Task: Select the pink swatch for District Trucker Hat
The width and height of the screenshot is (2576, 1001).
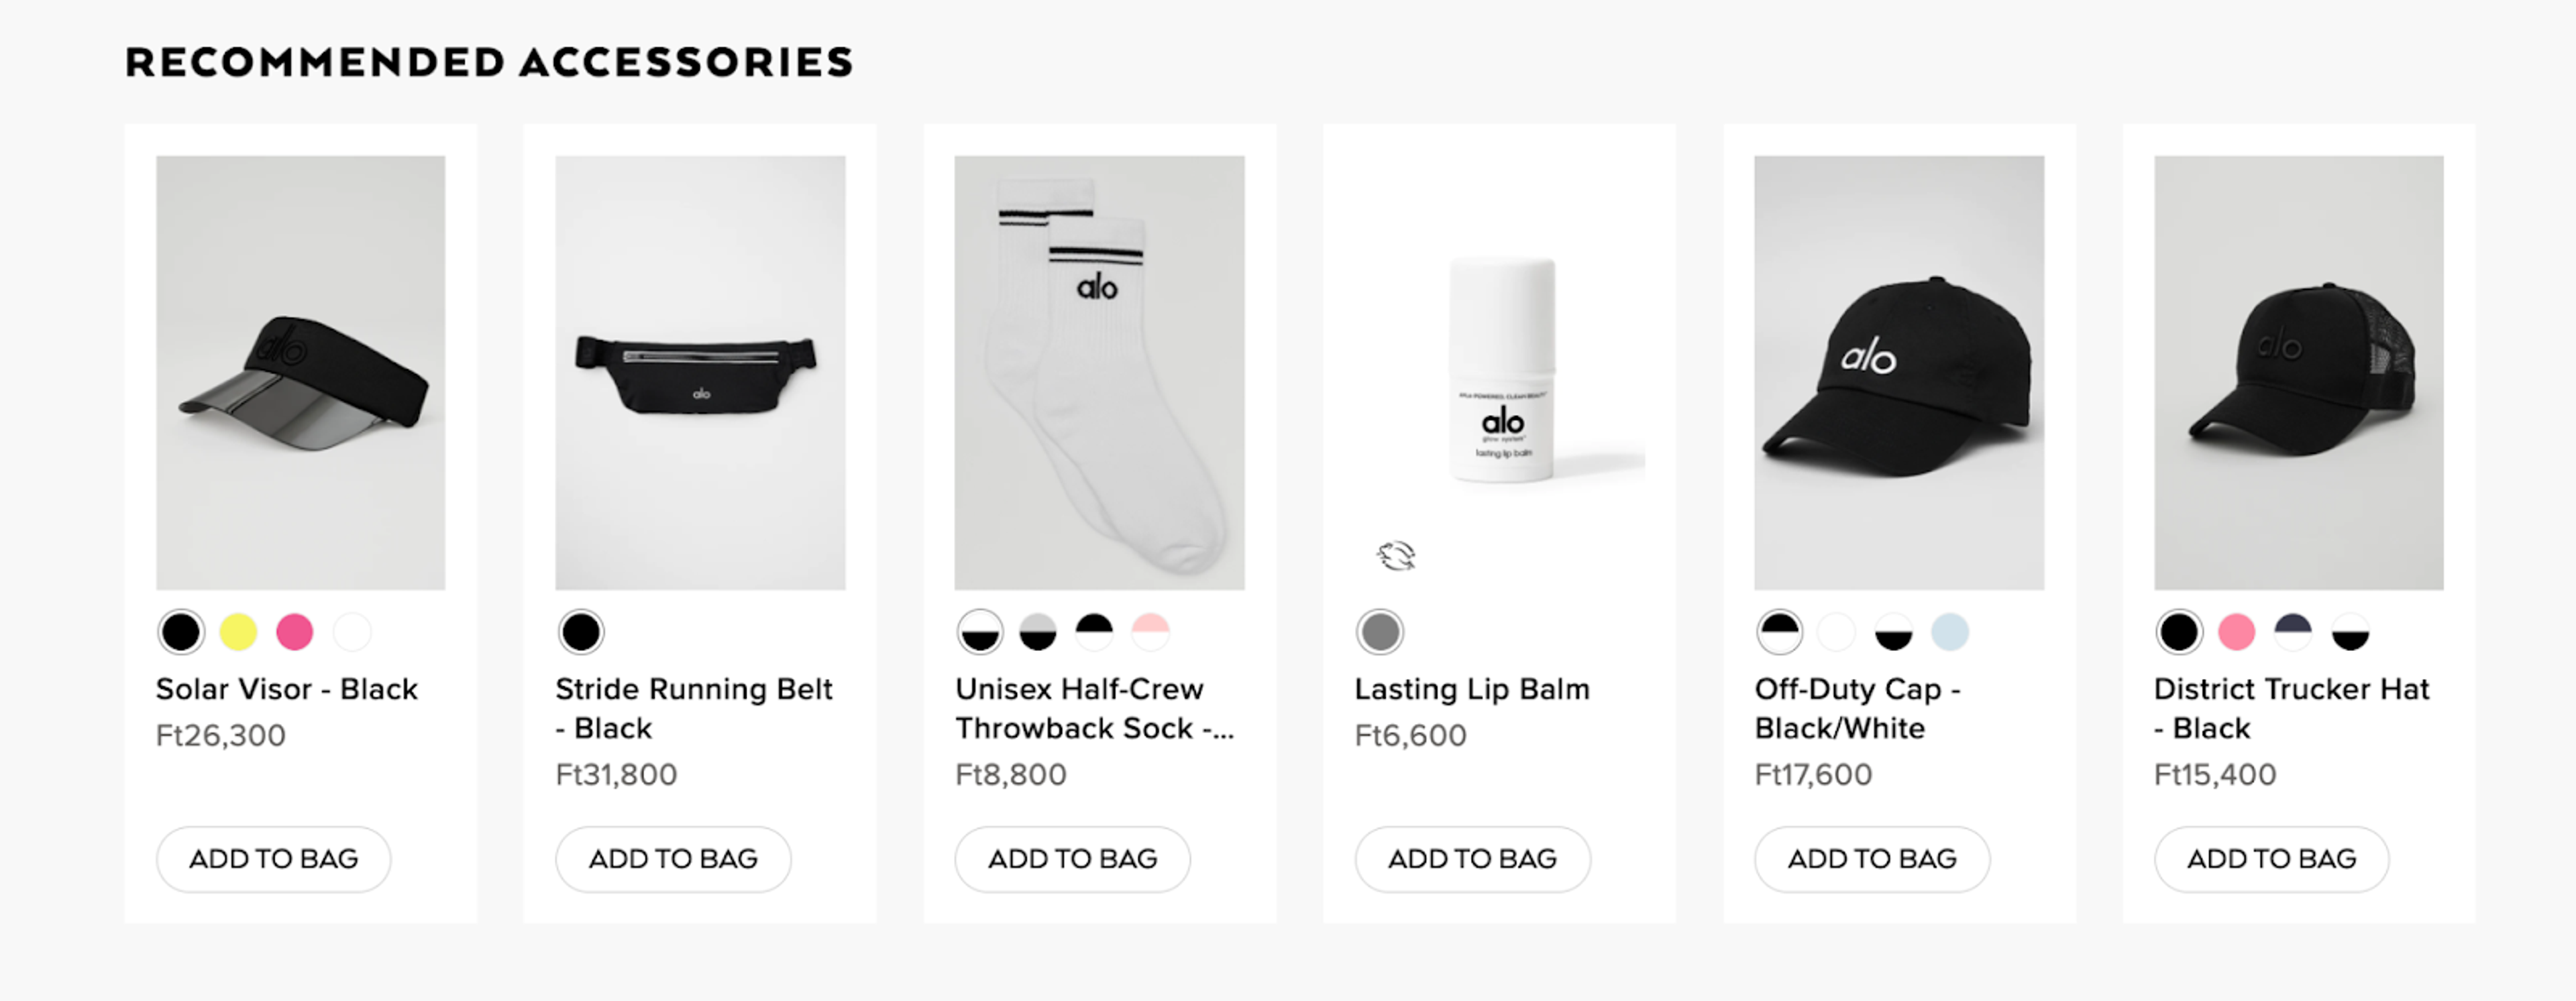Action: tap(2238, 632)
